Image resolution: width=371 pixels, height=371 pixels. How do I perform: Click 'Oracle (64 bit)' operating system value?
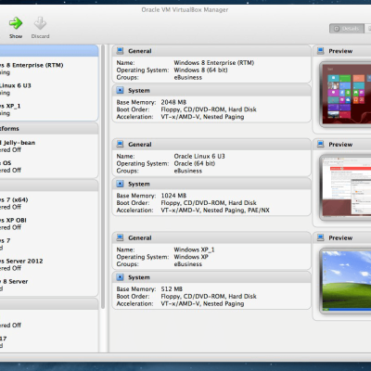pos(195,163)
